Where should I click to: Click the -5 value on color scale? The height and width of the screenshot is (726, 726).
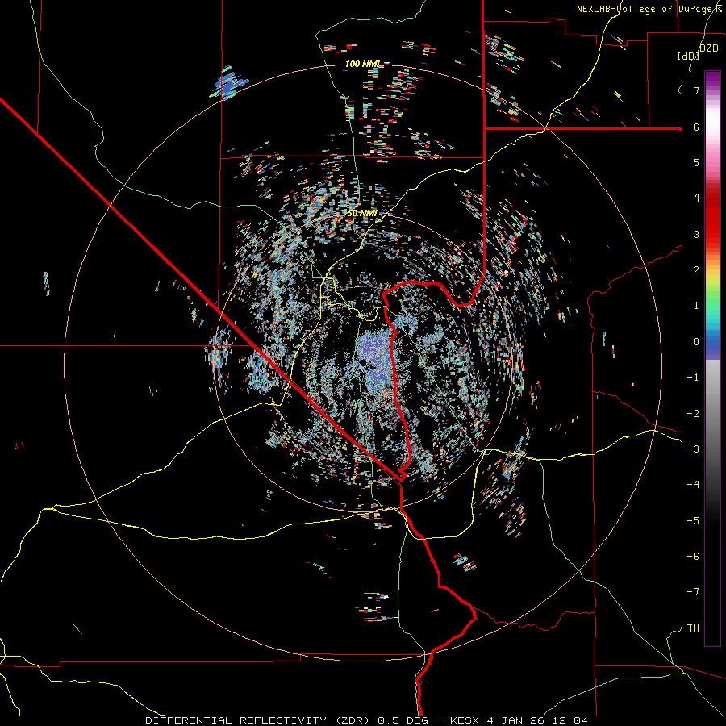(693, 521)
